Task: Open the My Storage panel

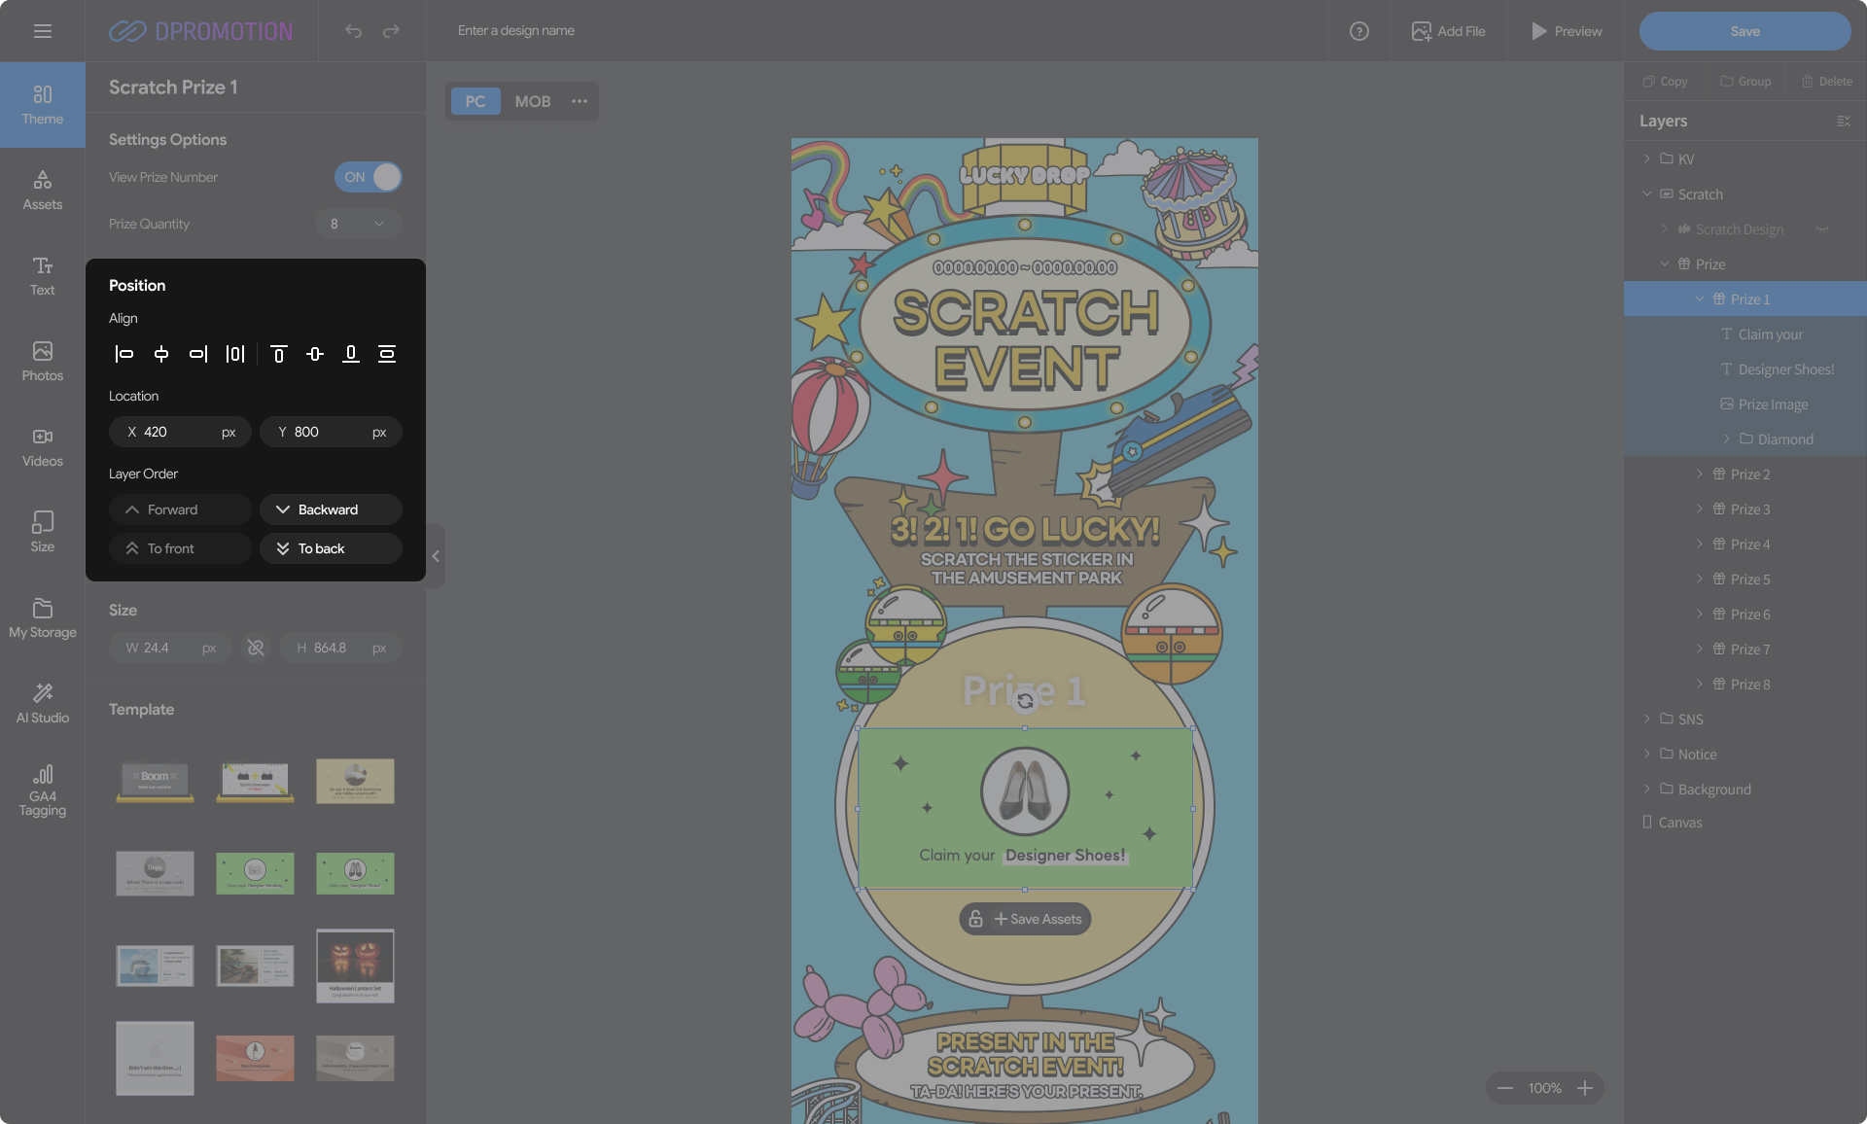Action: (x=42, y=618)
